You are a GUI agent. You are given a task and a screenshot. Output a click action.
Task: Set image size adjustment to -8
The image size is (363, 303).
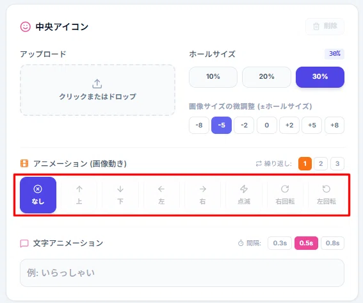click(x=199, y=126)
